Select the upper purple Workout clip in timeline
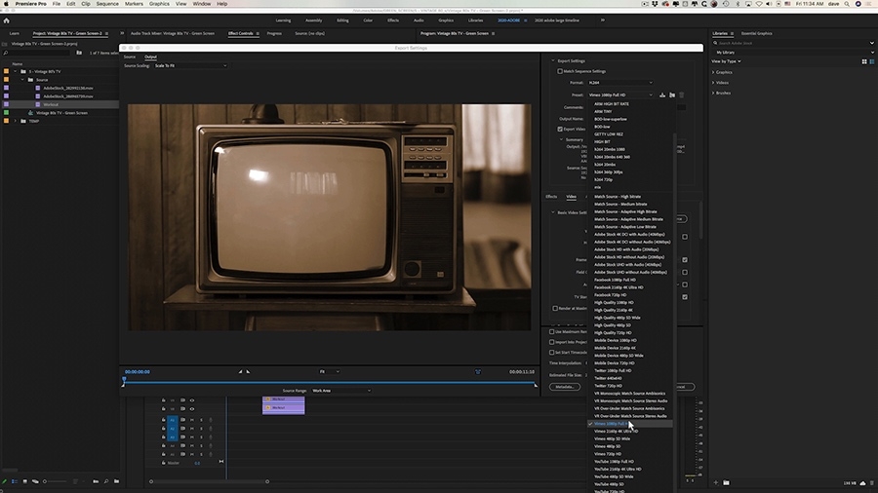878x493 pixels. click(x=283, y=399)
